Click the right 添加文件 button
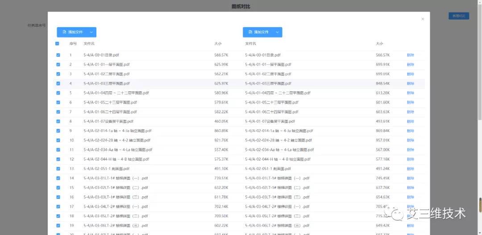Viewport: 482px width, 235px height. (x=259, y=32)
